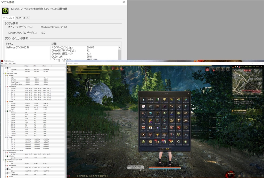Open the 取引所 marketplace icon
Screen dimensions: 264x178
coord(150,121)
